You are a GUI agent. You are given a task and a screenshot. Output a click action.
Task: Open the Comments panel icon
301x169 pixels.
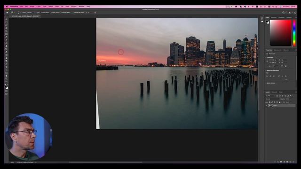pos(262,22)
